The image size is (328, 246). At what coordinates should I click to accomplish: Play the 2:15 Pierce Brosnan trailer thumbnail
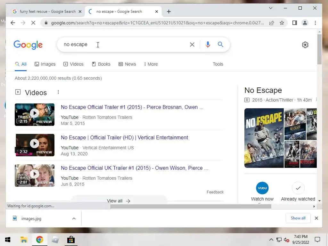(35, 115)
